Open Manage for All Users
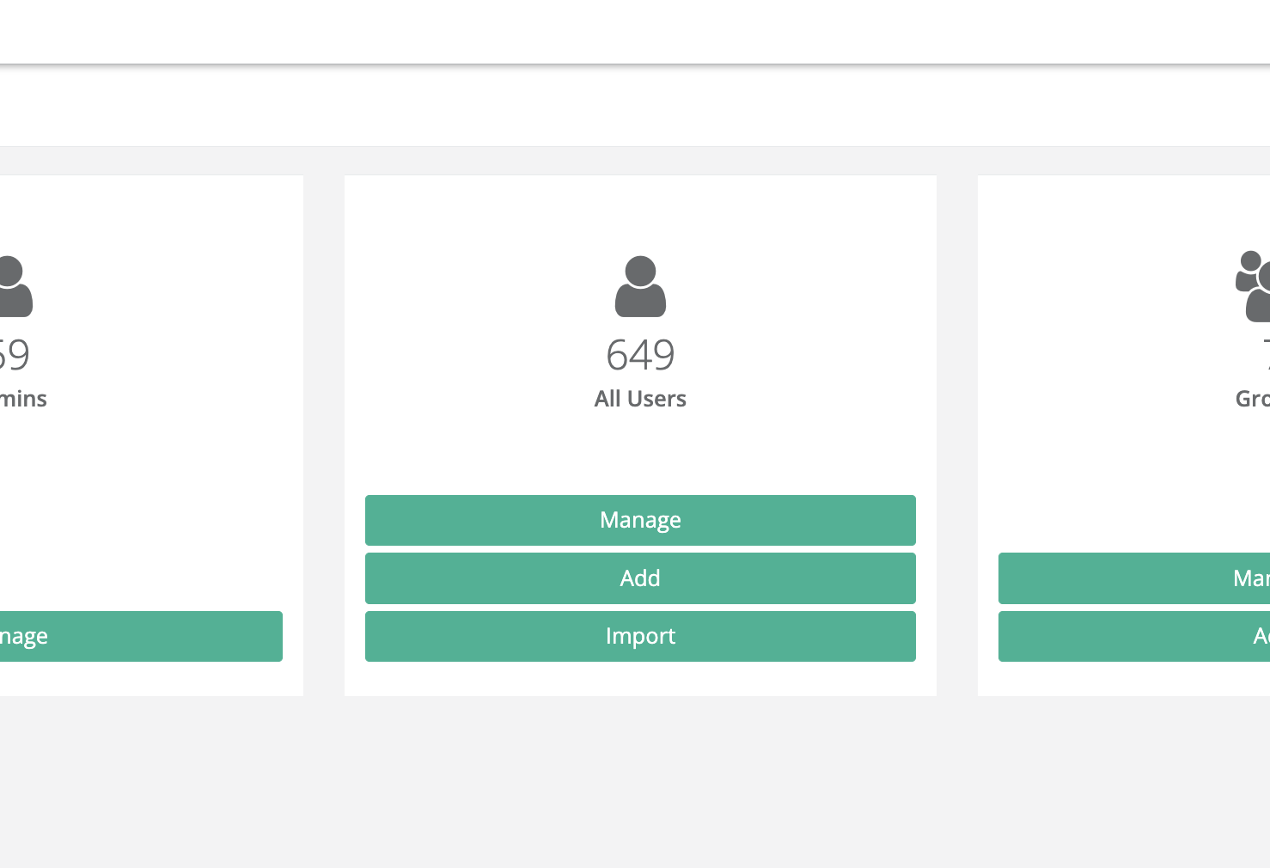The width and height of the screenshot is (1270, 868). (640, 520)
